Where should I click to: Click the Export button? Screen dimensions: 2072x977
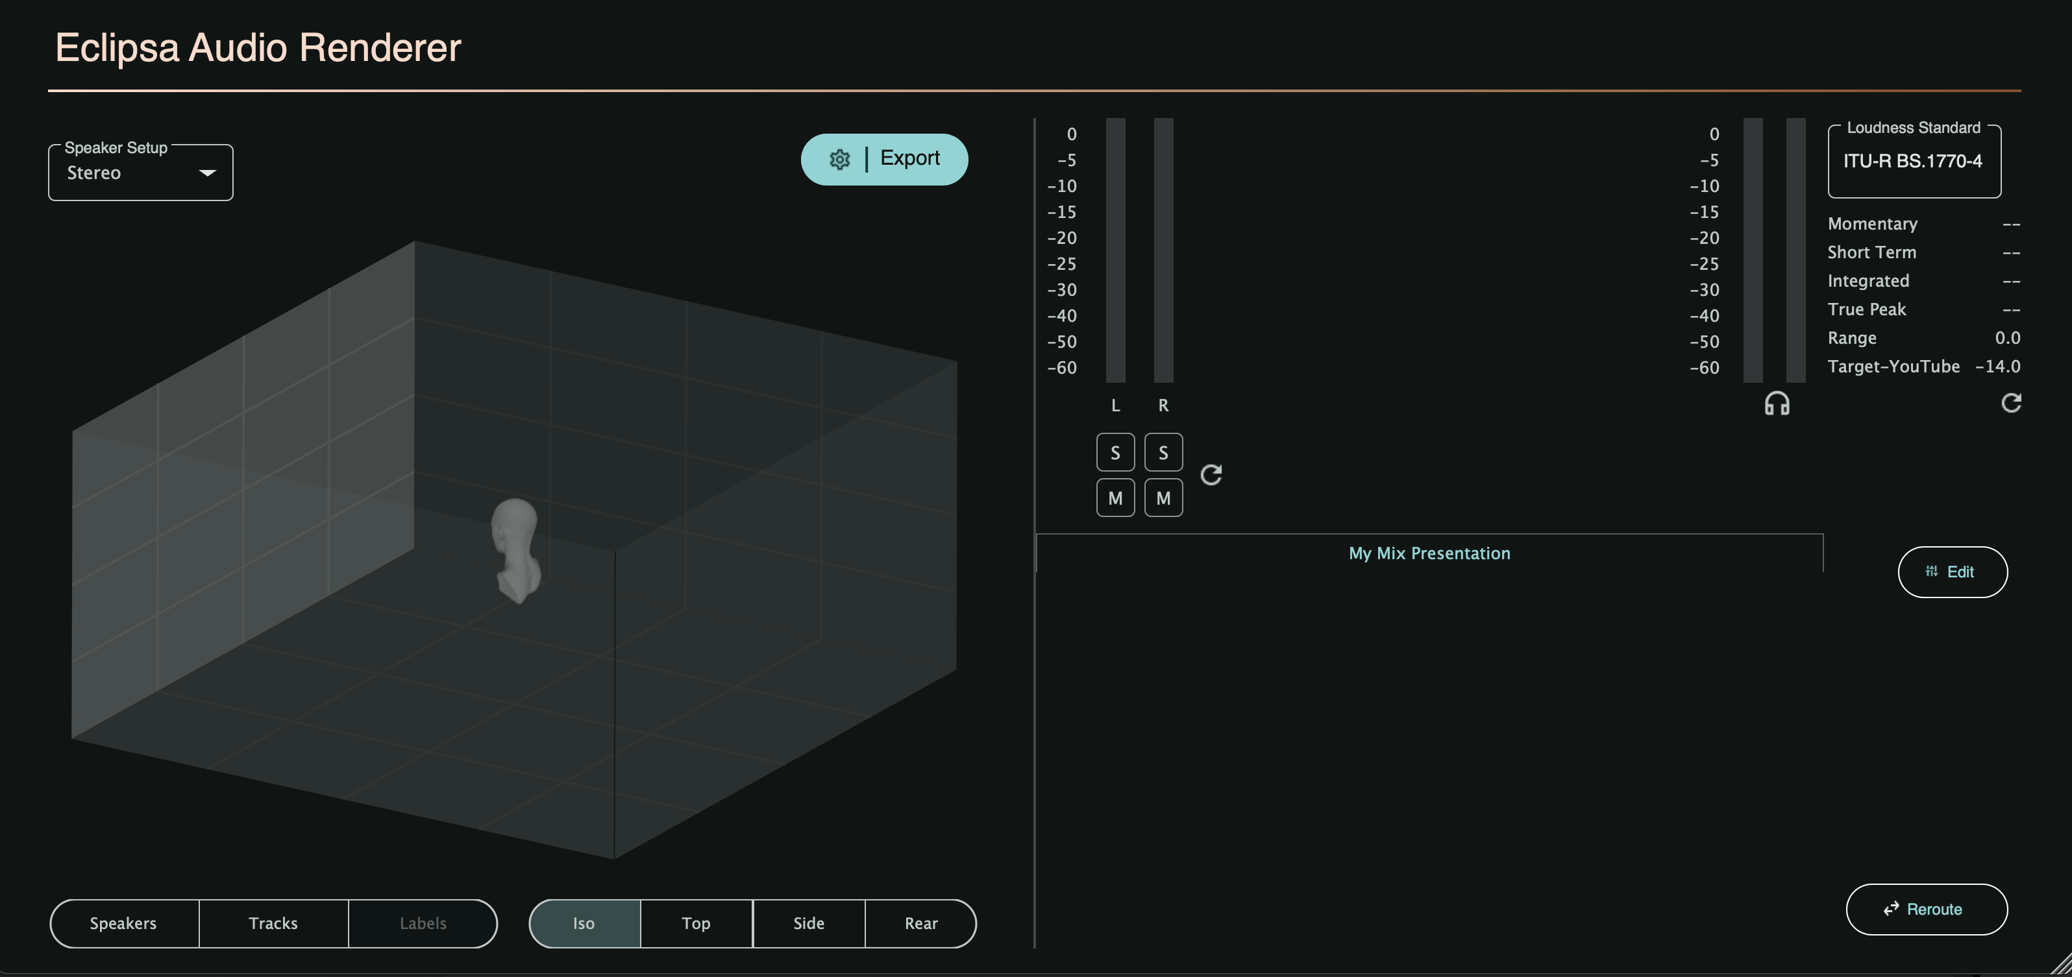[909, 158]
